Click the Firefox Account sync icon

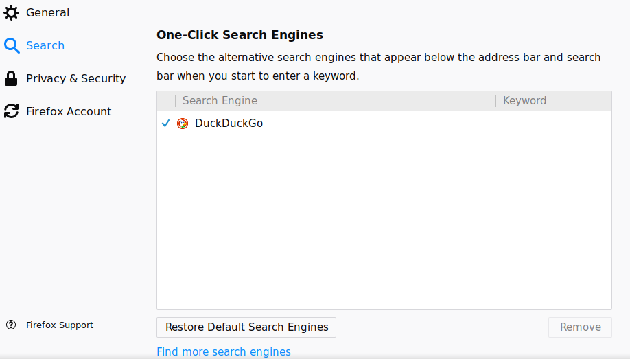click(x=11, y=111)
